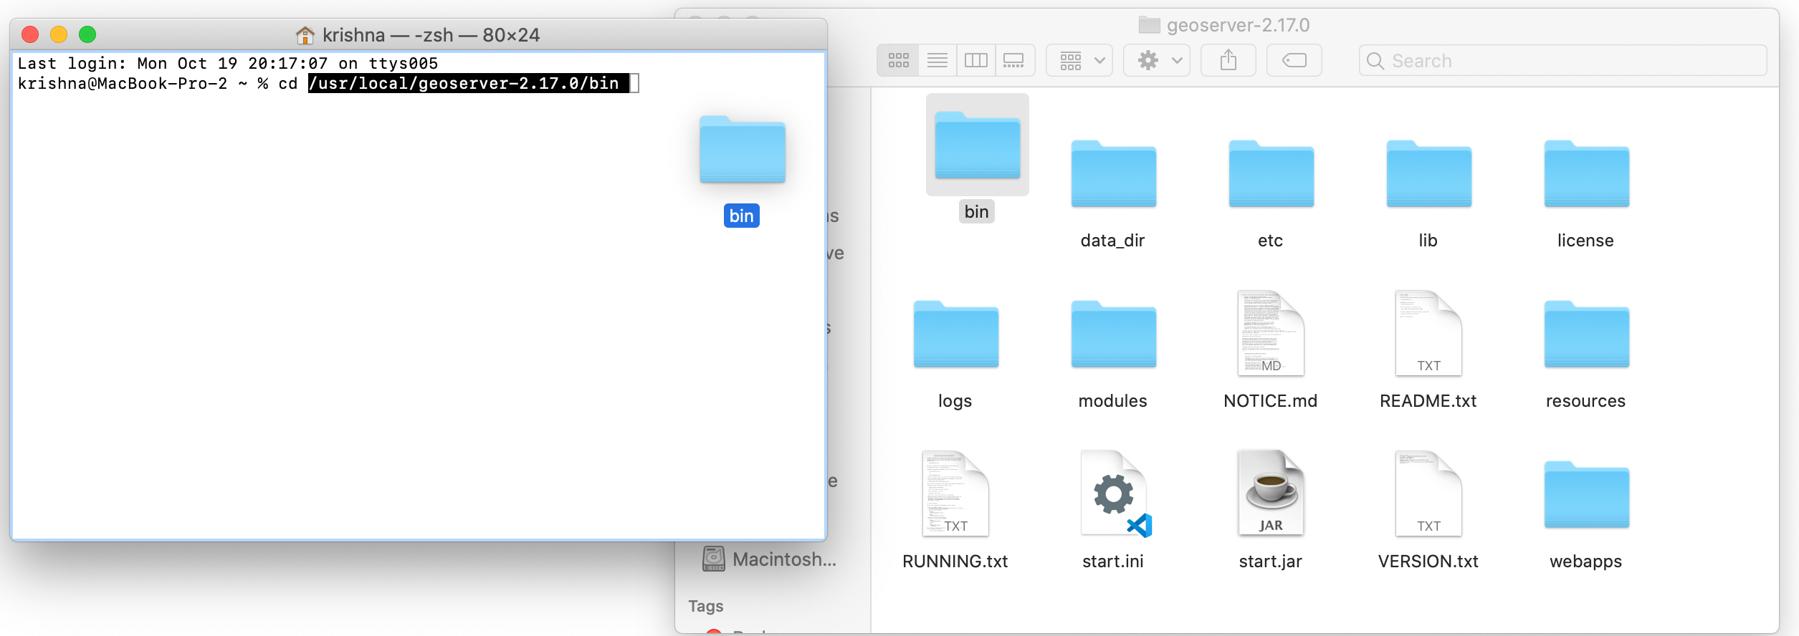This screenshot has height=636, width=1799.
Task: Select the data_dir folder
Action: (x=1113, y=174)
